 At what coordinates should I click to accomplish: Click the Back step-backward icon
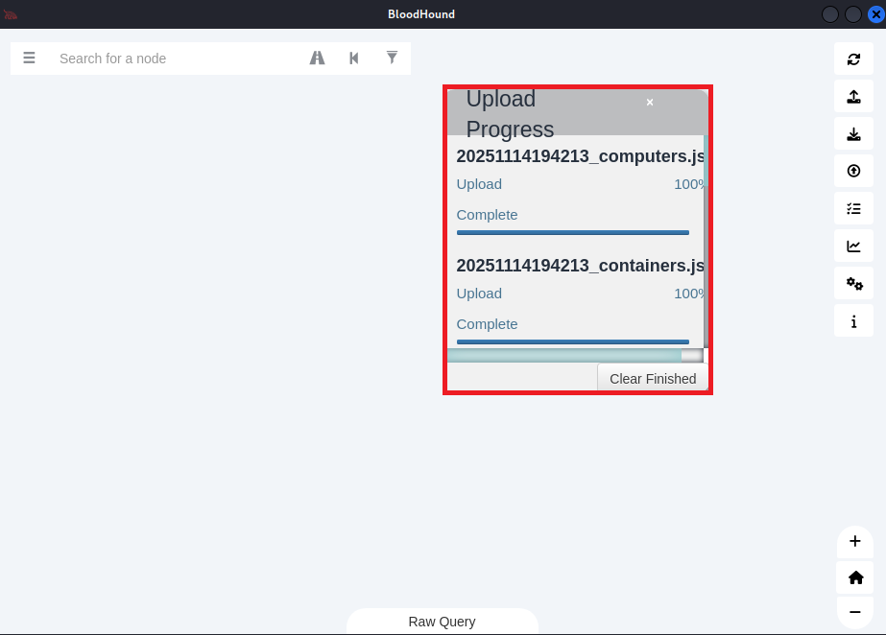click(354, 59)
